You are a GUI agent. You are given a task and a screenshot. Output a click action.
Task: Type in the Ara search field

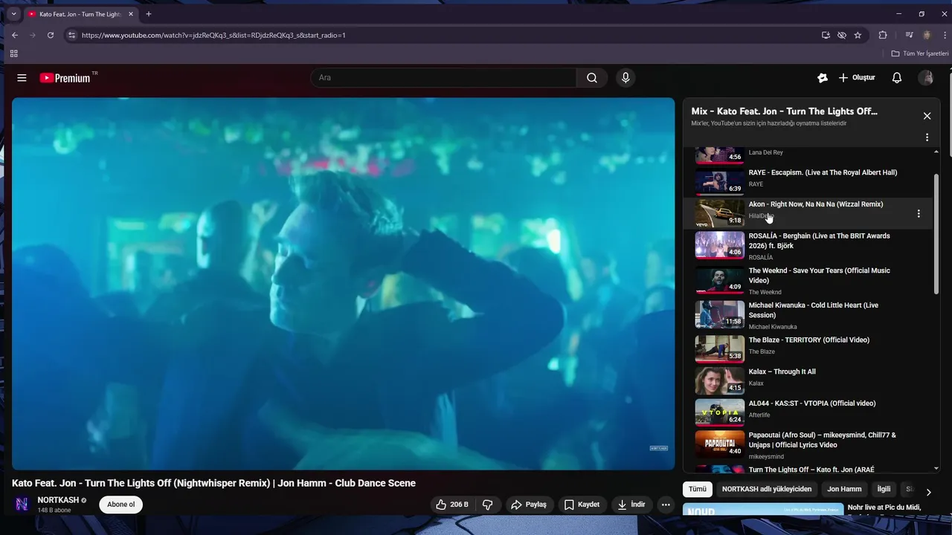pos(444,78)
